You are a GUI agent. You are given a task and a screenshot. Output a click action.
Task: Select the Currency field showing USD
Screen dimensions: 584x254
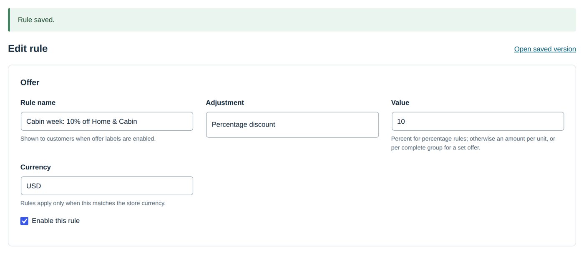coord(107,186)
